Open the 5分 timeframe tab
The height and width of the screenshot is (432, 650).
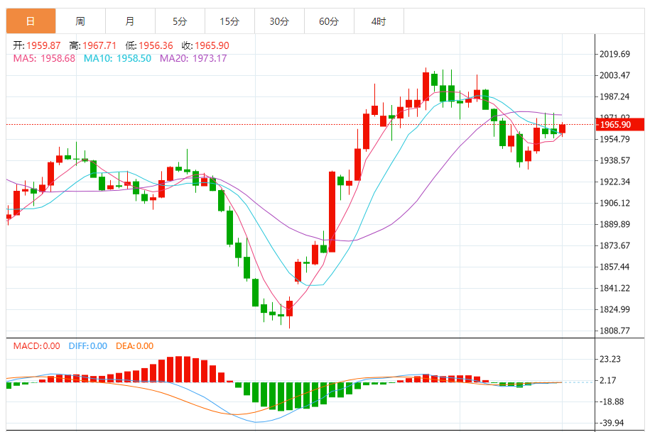click(x=180, y=21)
